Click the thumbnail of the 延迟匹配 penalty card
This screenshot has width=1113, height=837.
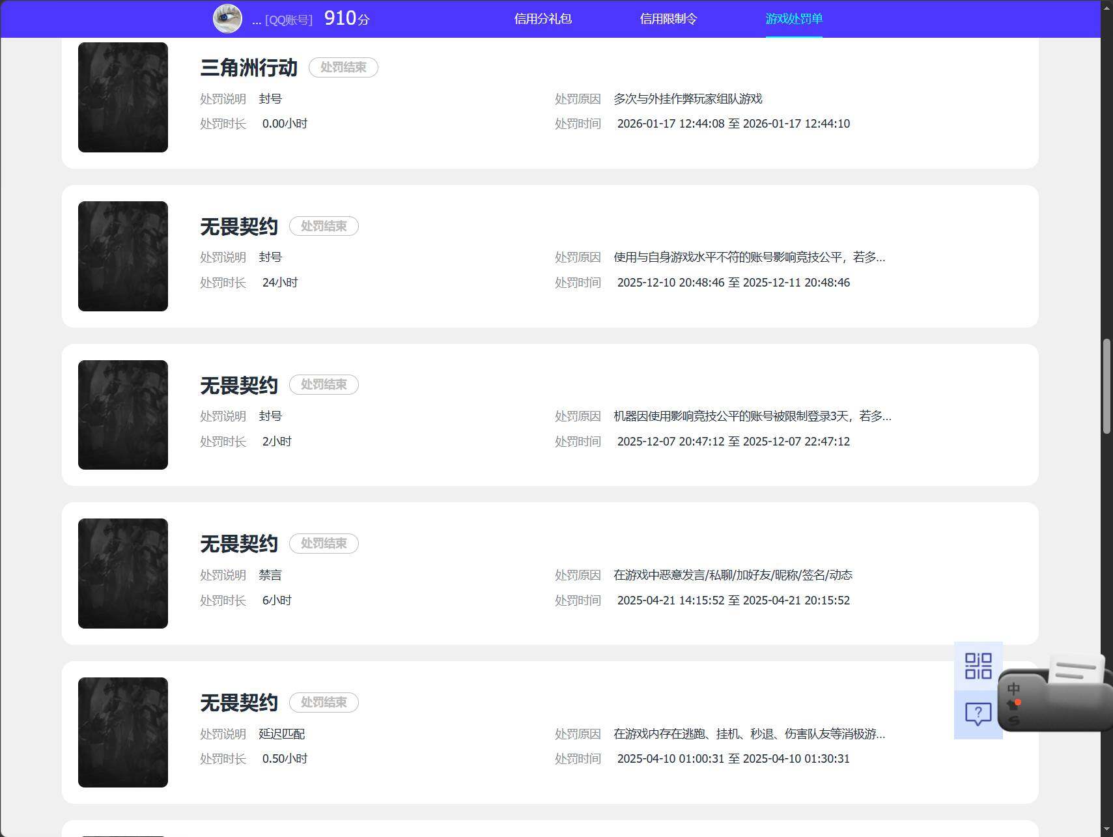123,732
